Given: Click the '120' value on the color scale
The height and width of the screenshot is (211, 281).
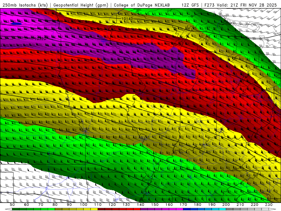Looking at the screenshot, I should coord(112,205).
